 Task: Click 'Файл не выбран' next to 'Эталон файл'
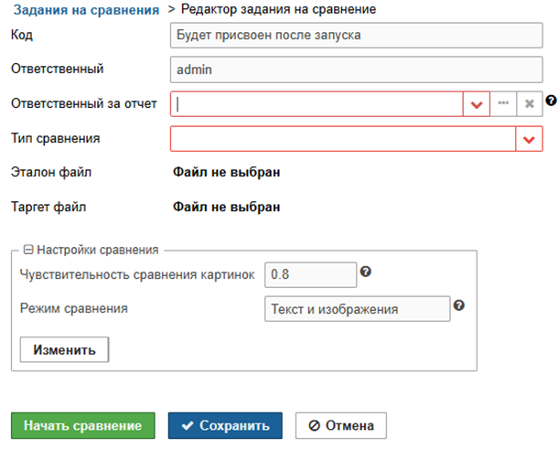227,172
